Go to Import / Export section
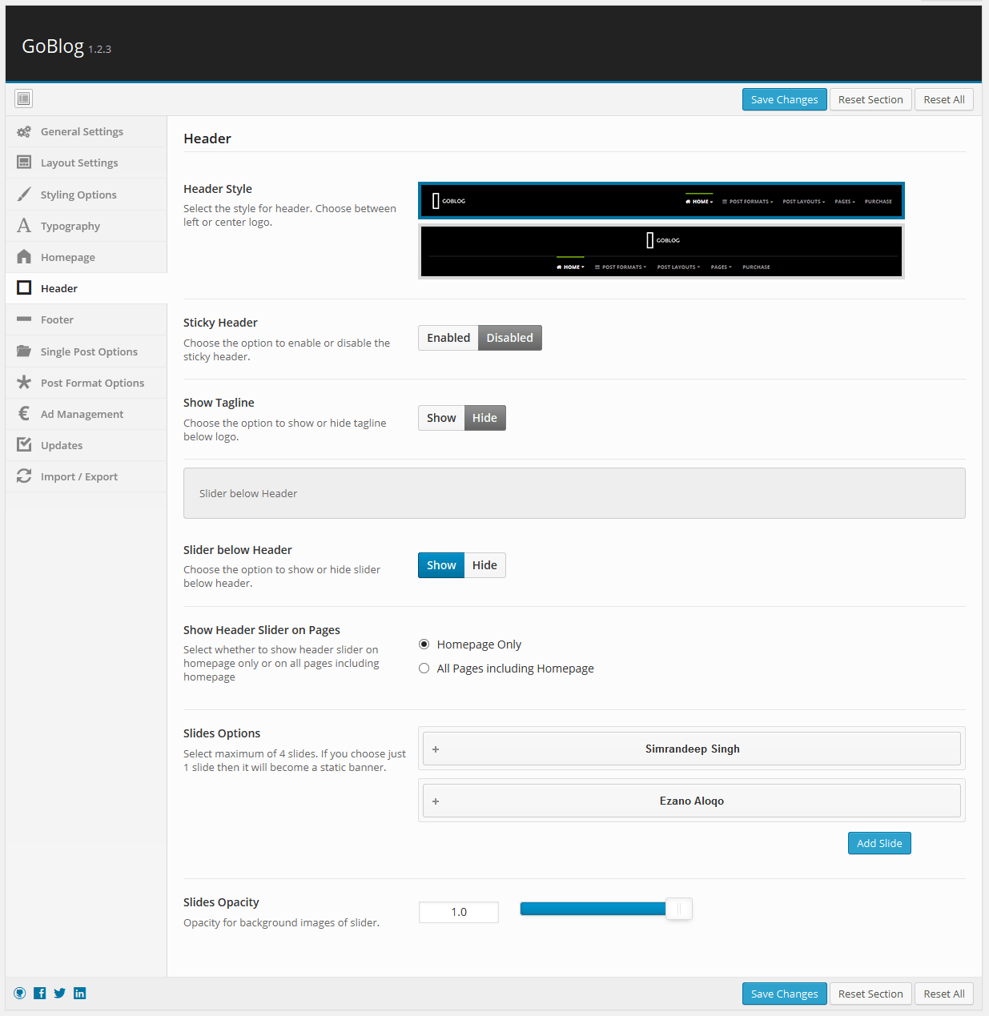 86,476
